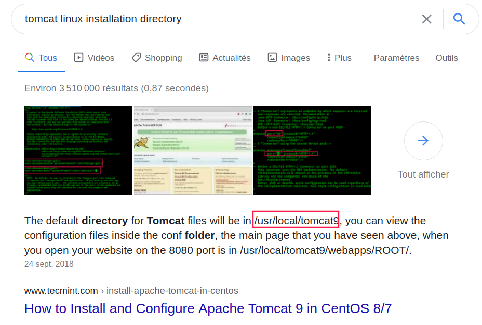Screen dimensions: 482x325
Task: Click the three-dot Plus menu icon
Action: click(x=329, y=58)
